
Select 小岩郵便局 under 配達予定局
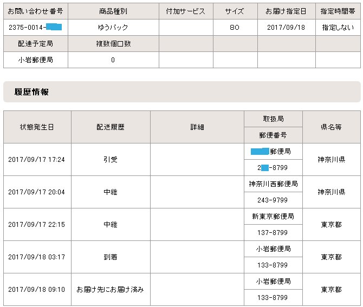[36, 60]
